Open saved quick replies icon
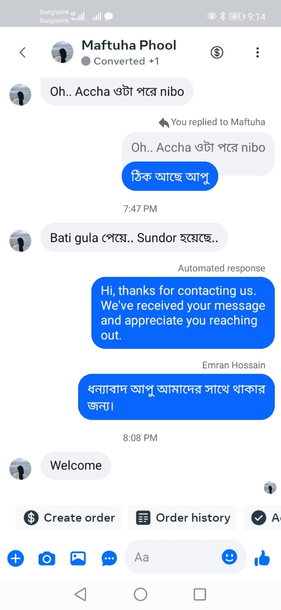 click(x=109, y=558)
